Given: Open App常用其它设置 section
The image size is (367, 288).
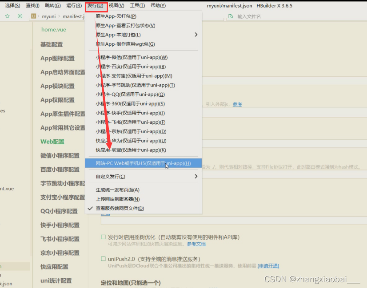Looking at the screenshot, I should [x=63, y=128].
